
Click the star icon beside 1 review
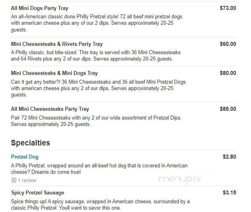coord(14,180)
